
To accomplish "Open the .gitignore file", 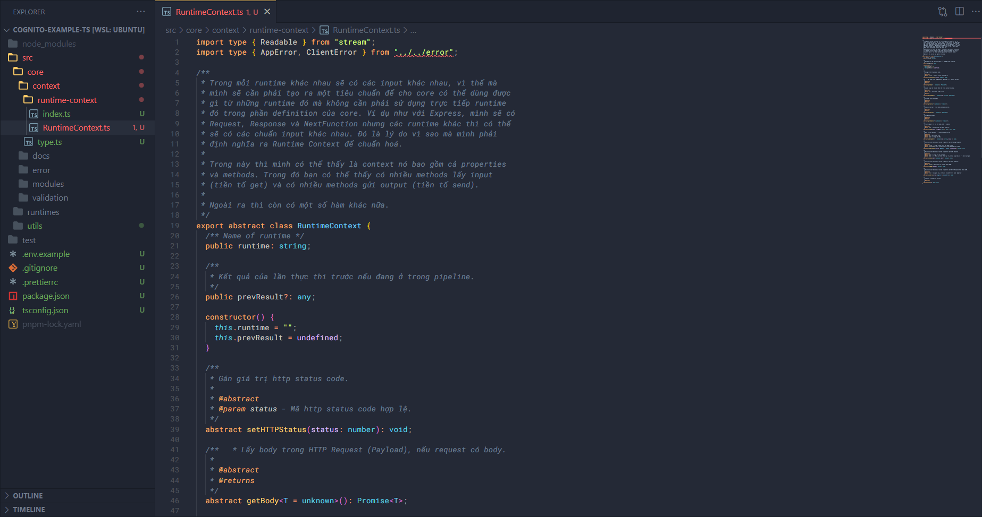I will pos(40,268).
